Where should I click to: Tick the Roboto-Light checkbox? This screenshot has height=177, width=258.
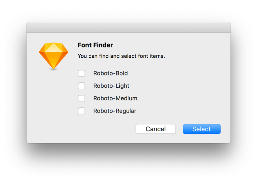pos(82,86)
